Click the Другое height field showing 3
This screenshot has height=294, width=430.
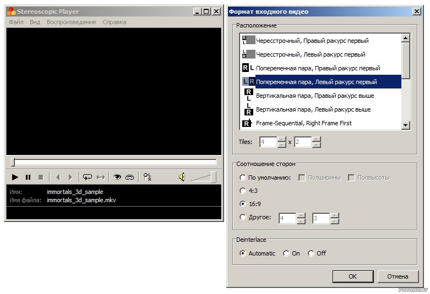pyautogui.click(x=321, y=218)
